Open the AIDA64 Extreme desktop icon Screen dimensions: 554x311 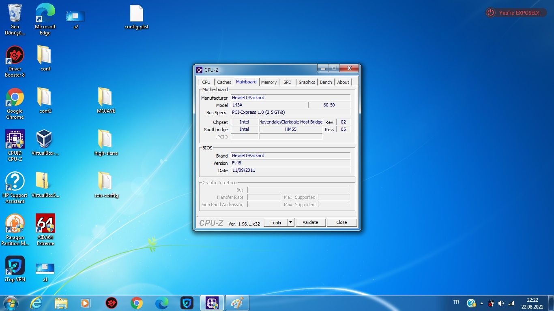coord(45,224)
